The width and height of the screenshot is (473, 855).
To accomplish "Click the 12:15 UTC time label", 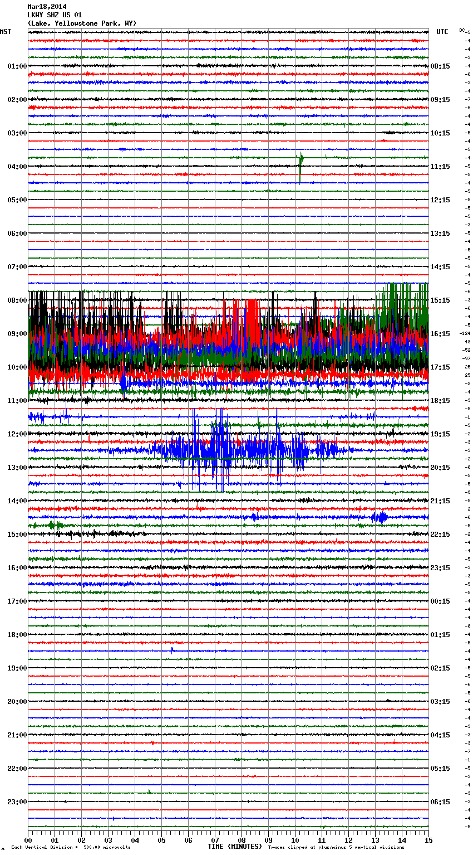I will [x=440, y=200].
